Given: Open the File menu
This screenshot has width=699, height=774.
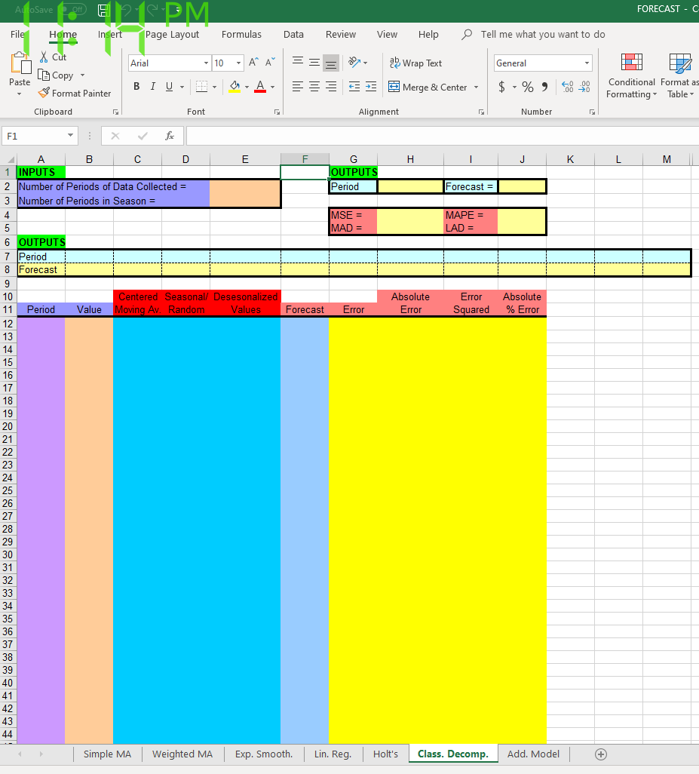Looking at the screenshot, I should pos(17,35).
